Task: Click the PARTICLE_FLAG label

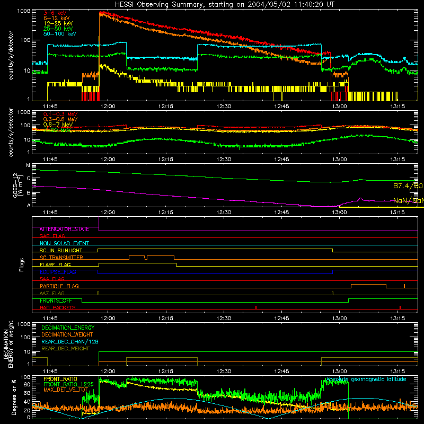Action: pyautogui.click(x=59, y=286)
